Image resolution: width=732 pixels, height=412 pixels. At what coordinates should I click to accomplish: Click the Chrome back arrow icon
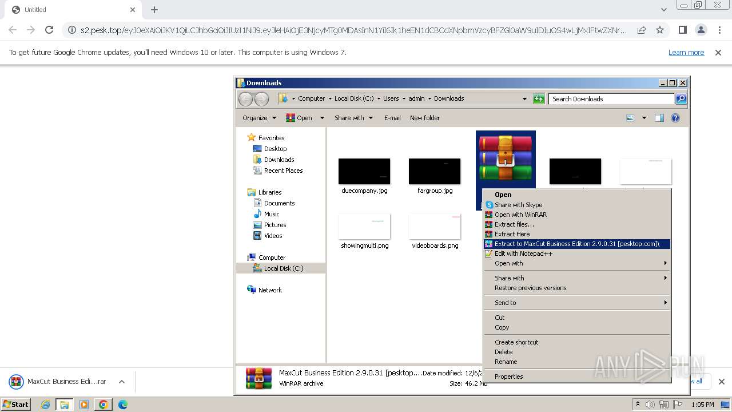click(x=13, y=30)
